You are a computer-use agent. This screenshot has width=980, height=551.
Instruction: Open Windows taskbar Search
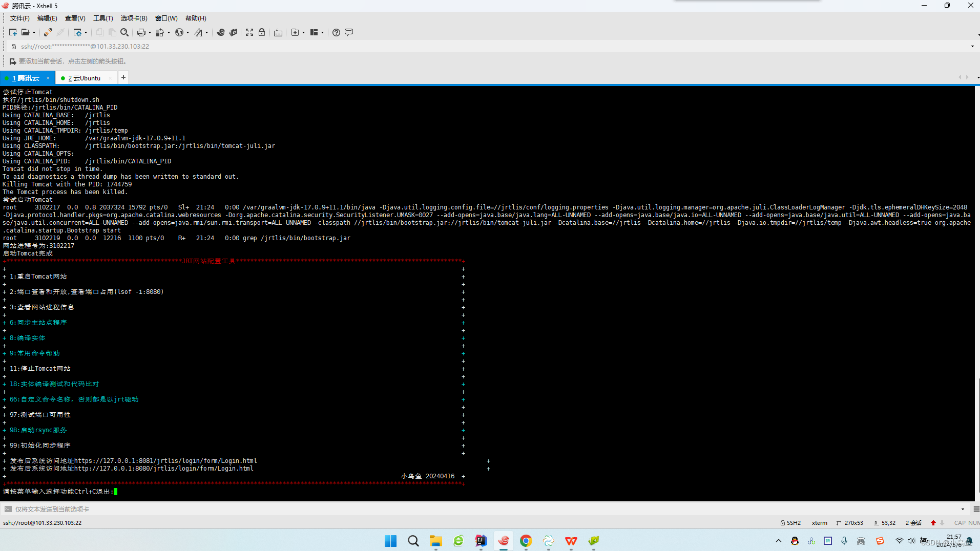tap(413, 541)
